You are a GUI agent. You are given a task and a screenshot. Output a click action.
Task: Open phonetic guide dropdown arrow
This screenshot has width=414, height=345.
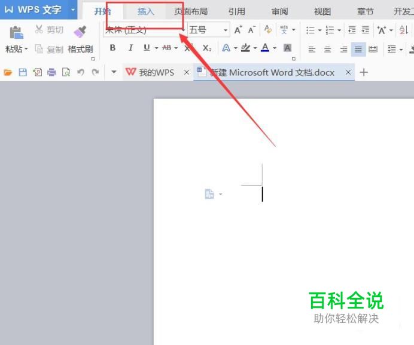pyautogui.click(x=294, y=30)
